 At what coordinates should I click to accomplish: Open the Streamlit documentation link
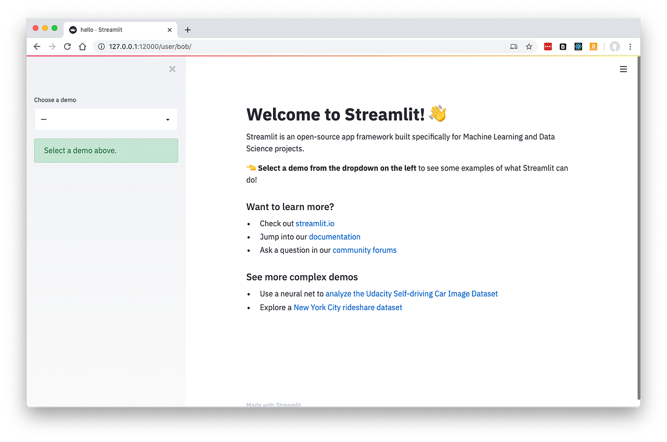(x=335, y=237)
